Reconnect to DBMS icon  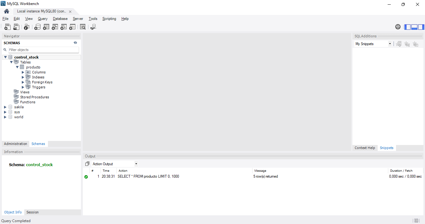point(93,27)
